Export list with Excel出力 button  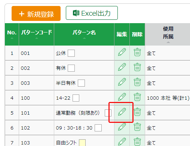pyautogui.click(x=92, y=13)
